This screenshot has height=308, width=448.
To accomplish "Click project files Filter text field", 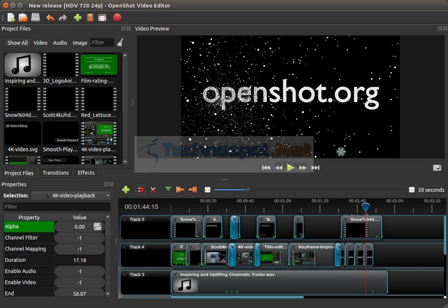I will point(102,42).
